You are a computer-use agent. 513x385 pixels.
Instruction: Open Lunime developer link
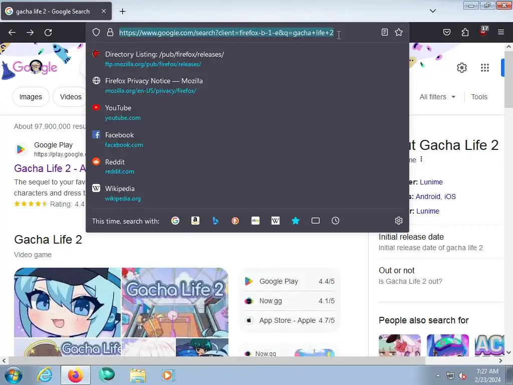431,182
